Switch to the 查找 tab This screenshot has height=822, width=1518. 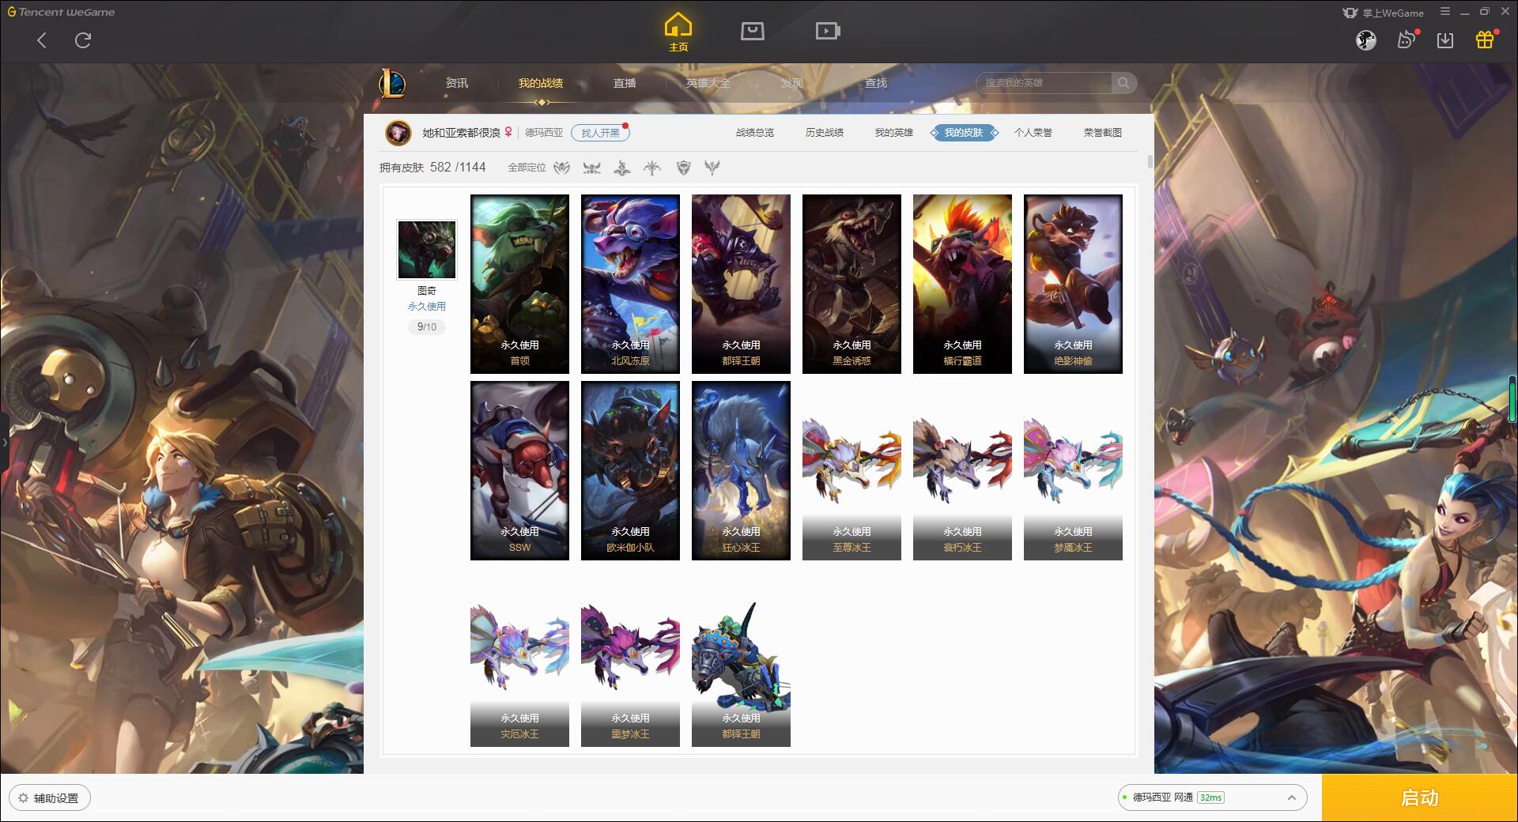point(875,83)
